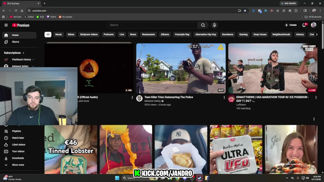Open the No Jumper bookmark
The height and width of the screenshot is (182, 324).
(66, 17)
